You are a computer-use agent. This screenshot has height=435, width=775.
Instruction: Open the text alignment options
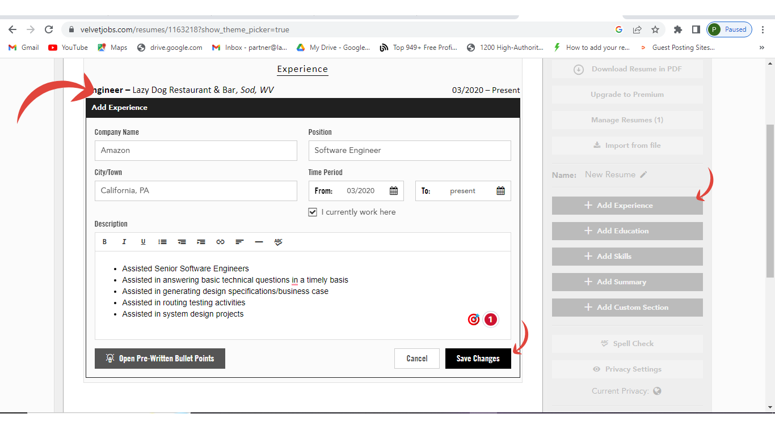(x=239, y=242)
